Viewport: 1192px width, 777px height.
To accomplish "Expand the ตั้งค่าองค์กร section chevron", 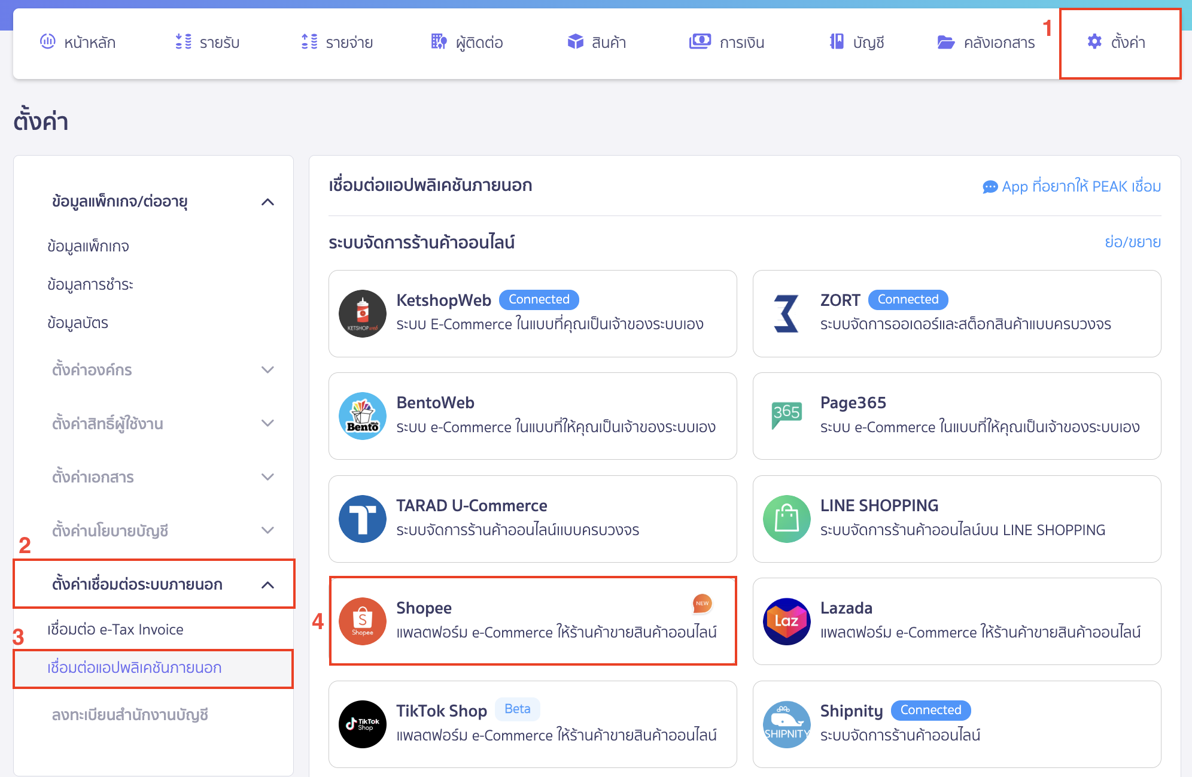I will point(267,370).
